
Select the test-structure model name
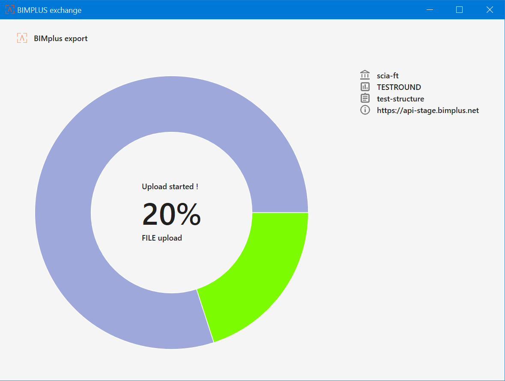click(x=400, y=99)
